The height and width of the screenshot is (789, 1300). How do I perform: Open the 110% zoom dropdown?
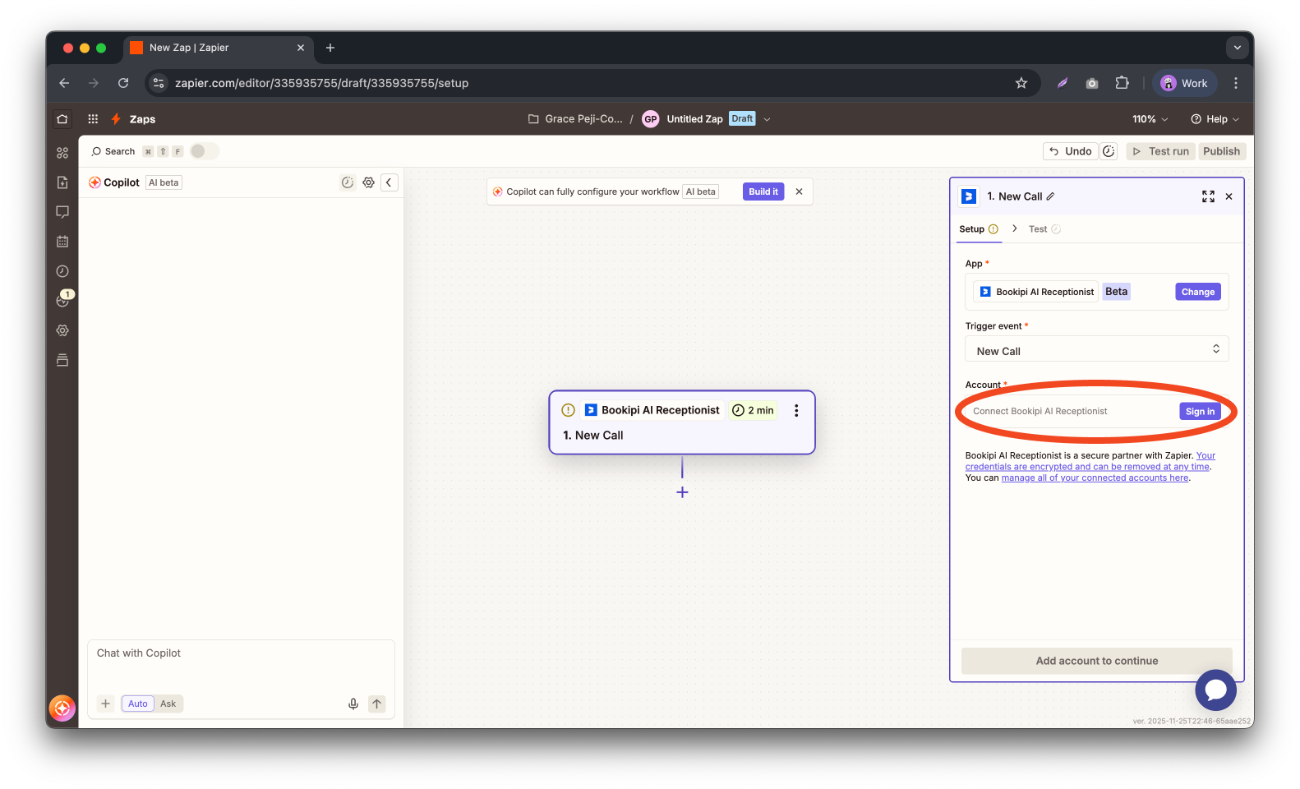click(x=1150, y=119)
